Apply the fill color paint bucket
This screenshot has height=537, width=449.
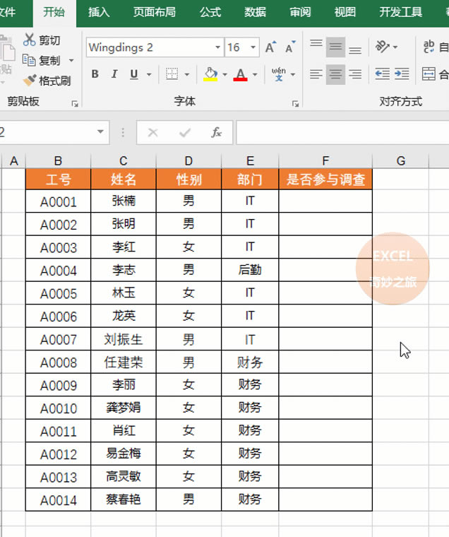click(x=210, y=74)
